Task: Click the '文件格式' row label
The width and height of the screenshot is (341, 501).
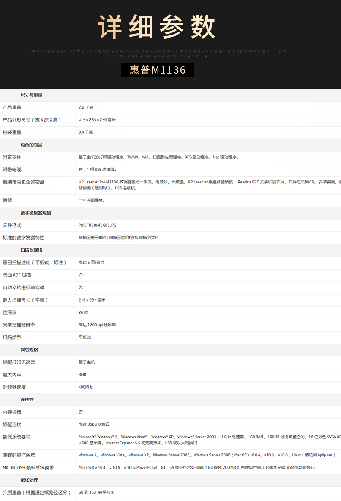Action: [12, 225]
